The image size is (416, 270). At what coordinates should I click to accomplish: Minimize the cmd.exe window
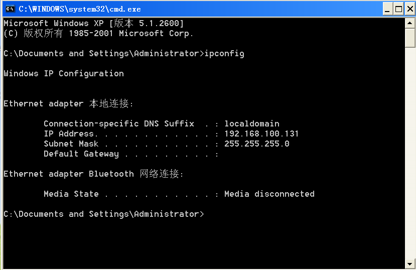click(387, 9)
